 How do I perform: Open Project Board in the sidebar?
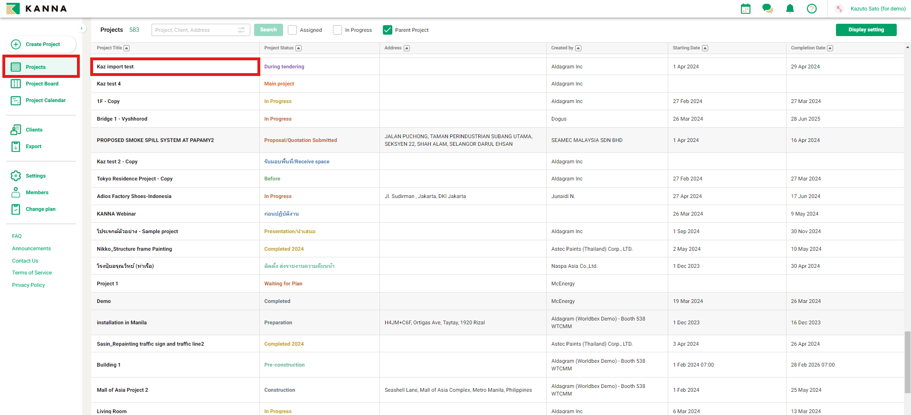click(42, 84)
